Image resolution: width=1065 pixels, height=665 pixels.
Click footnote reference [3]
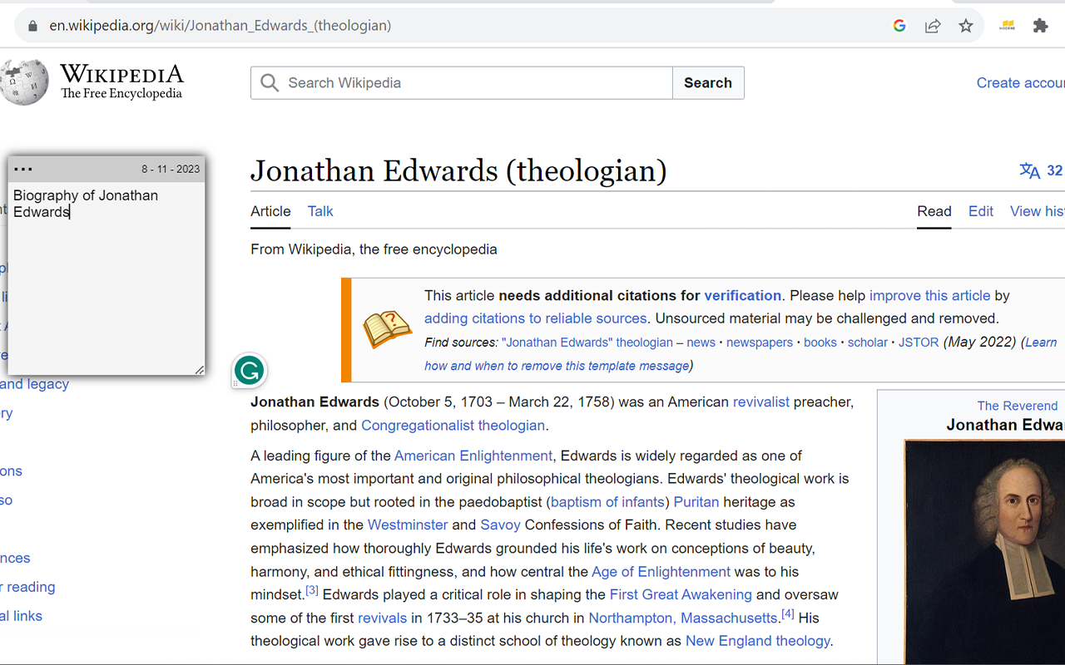(312, 590)
